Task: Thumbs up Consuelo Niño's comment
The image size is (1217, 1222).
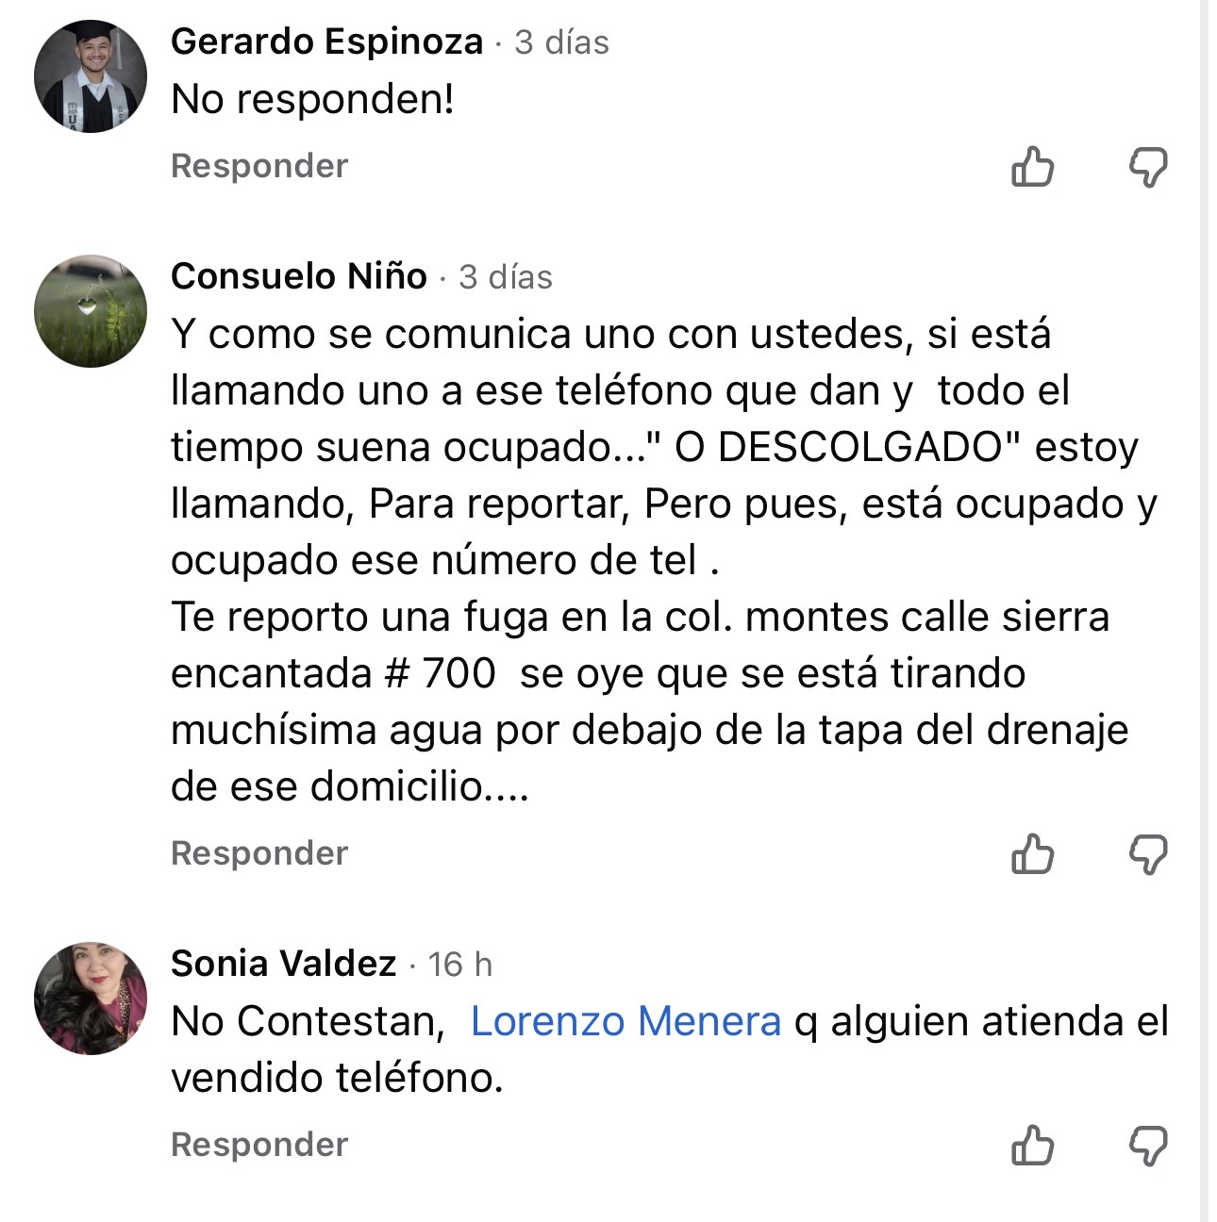Action: point(1032,855)
